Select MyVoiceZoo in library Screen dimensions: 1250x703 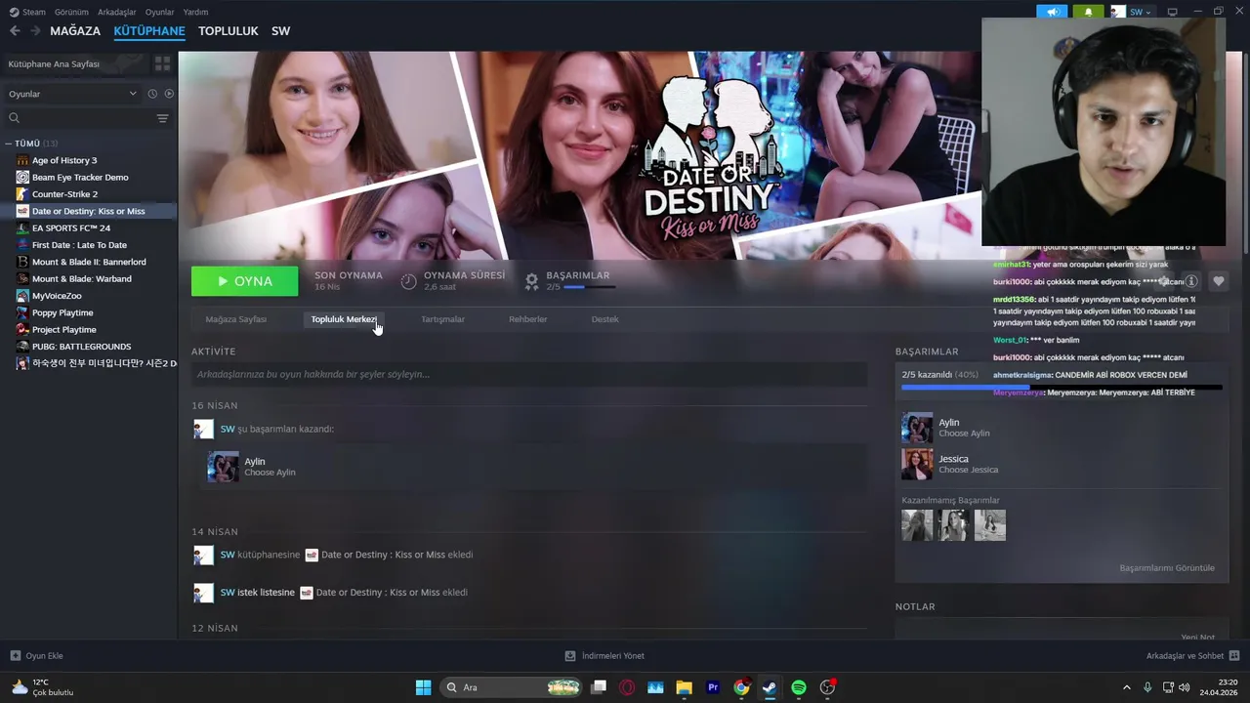click(57, 296)
